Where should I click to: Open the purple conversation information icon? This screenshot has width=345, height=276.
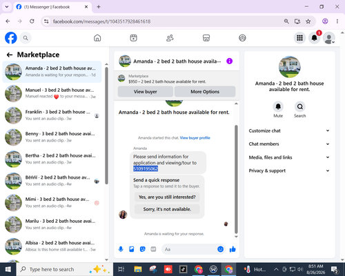coord(229,61)
